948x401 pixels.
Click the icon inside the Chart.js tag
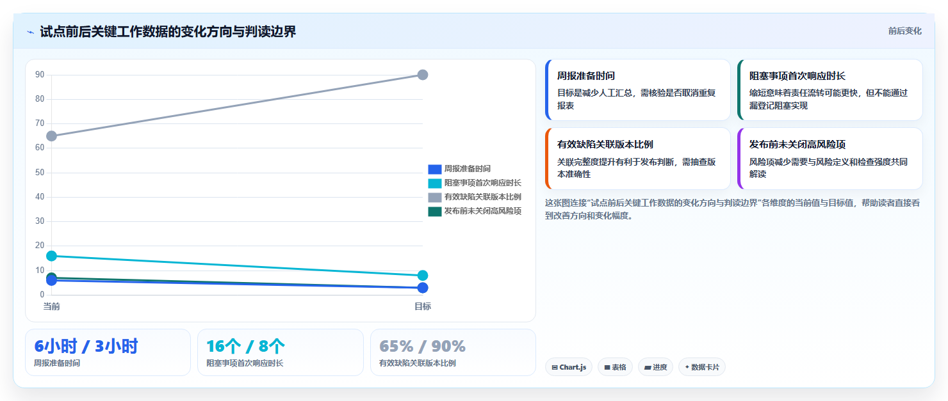pyautogui.click(x=555, y=368)
